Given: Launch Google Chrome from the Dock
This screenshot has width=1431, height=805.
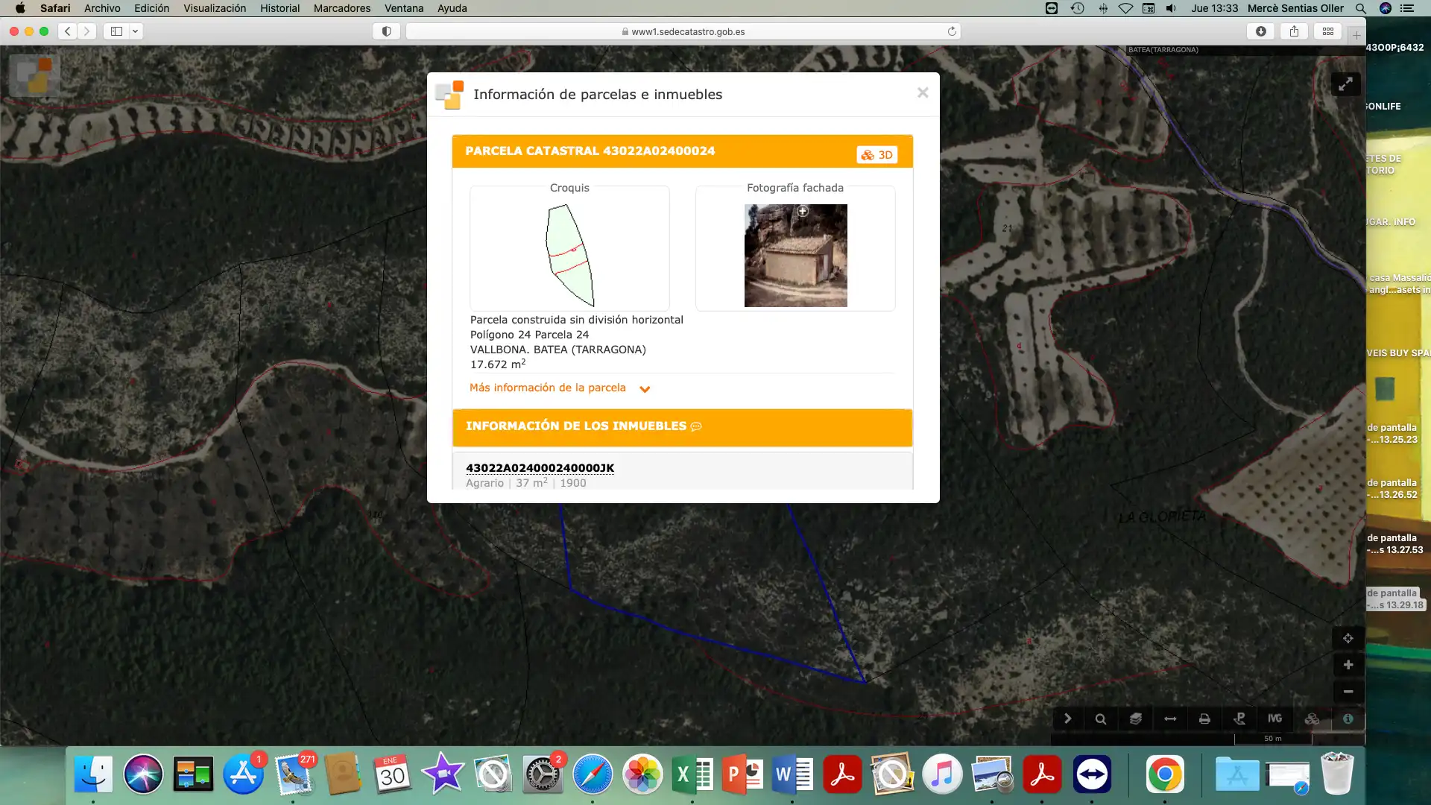Looking at the screenshot, I should (x=1165, y=775).
